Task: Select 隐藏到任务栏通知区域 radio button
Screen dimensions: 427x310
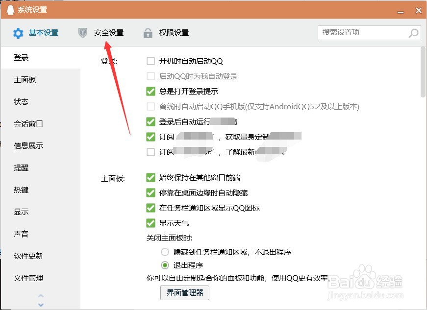Action: click(x=165, y=252)
